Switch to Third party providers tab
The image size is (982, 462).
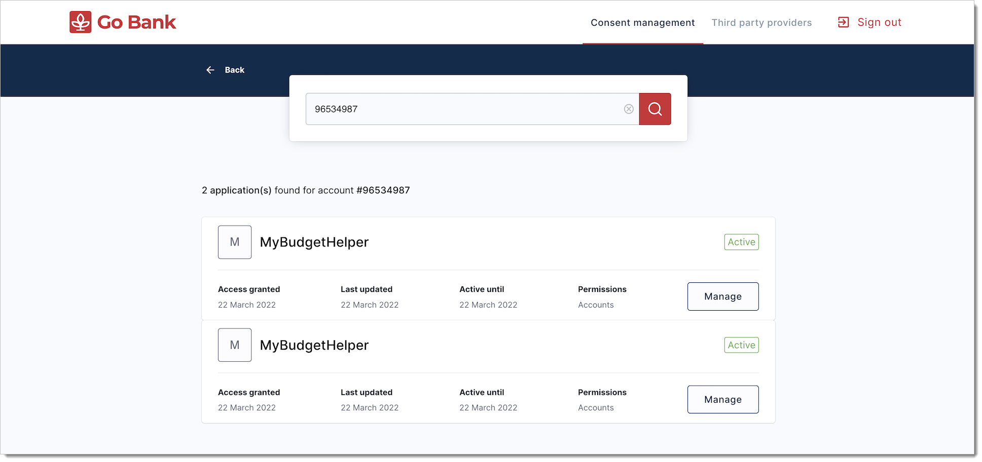(x=761, y=23)
